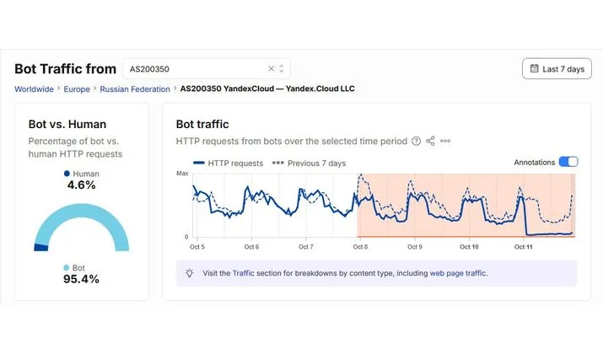Click the Human legend dot
The height and width of the screenshot is (354, 603).
(x=67, y=174)
